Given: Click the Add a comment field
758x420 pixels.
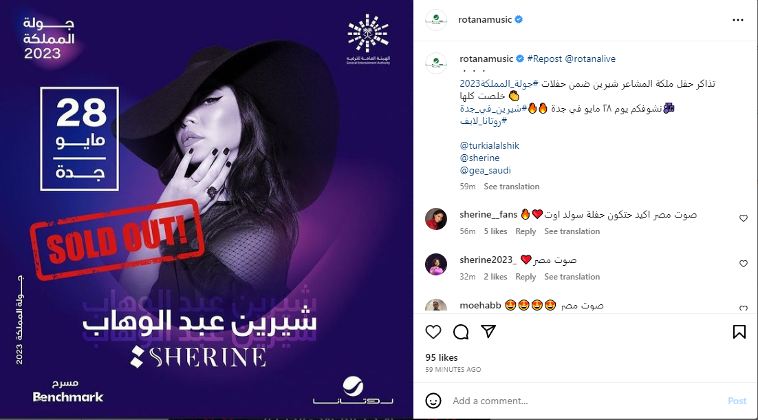Looking at the screenshot, I should tap(585, 401).
